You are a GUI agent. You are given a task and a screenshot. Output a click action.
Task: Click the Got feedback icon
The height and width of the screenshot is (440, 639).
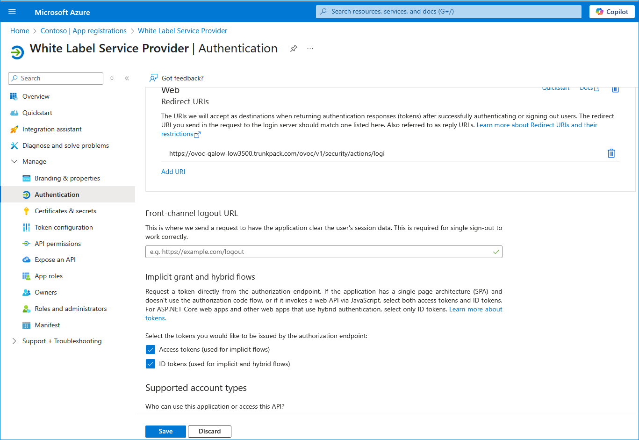click(x=153, y=78)
